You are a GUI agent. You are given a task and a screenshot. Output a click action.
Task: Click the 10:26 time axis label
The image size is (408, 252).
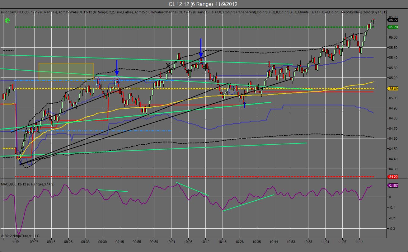pyautogui.click(x=239, y=241)
